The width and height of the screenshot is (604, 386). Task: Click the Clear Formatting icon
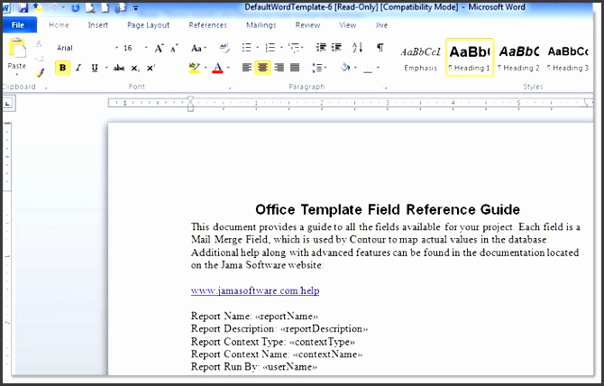[x=224, y=48]
